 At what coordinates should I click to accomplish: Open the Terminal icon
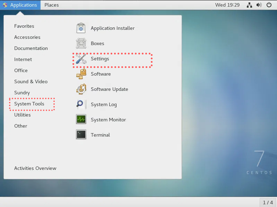(81, 135)
